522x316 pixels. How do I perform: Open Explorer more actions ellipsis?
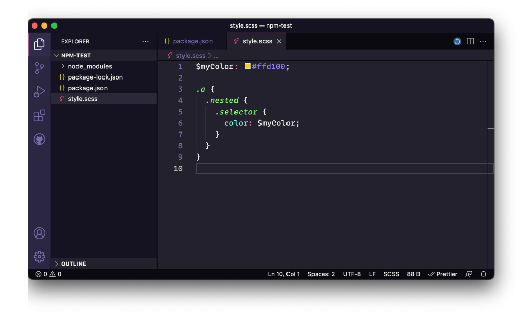click(145, 41)
